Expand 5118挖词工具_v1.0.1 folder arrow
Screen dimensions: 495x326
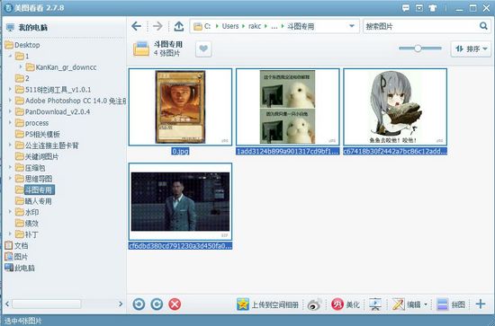(11, 90)
